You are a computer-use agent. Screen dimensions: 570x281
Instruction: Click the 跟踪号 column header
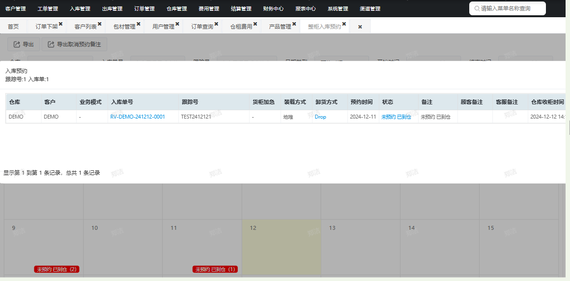click(214, 102)
